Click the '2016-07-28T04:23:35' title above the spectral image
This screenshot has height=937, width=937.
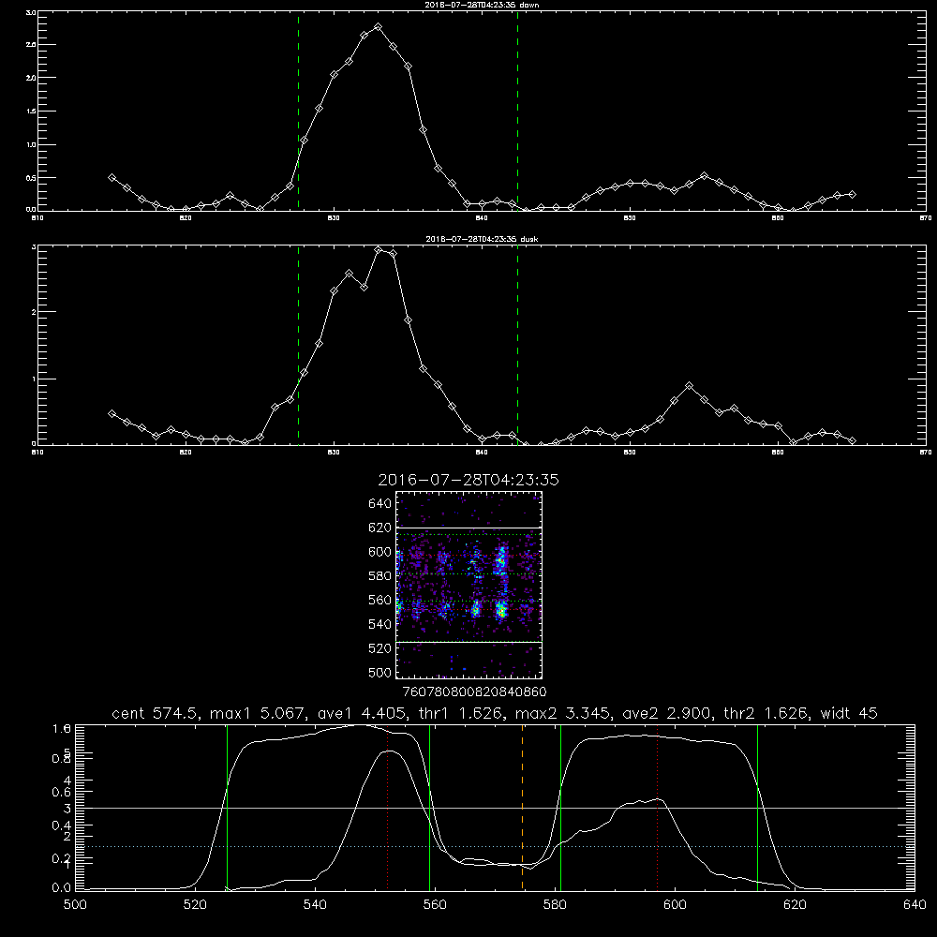(x=468, y=480)
